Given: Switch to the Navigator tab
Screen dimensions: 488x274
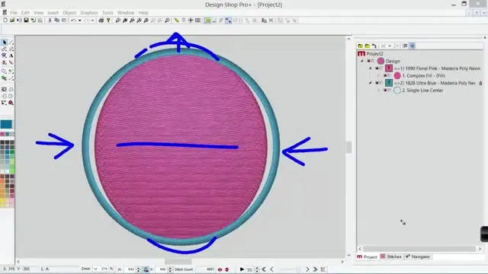Looking at the screenshot, I should [418, 257].
